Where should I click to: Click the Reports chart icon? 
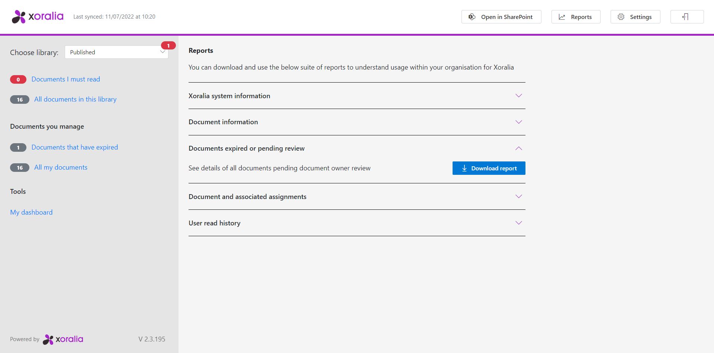pyautogui.click(x=562, y=17)
